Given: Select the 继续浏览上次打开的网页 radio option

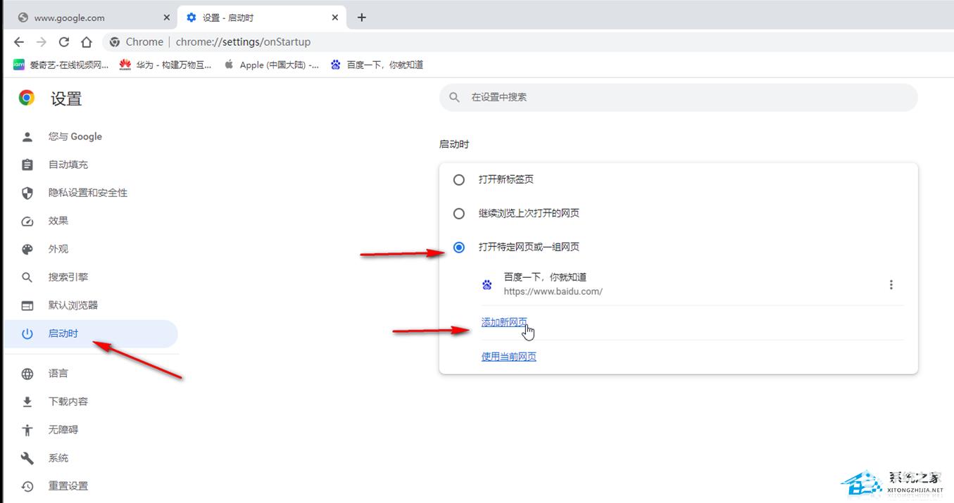Looking at the screenshot, I should 459,213.
